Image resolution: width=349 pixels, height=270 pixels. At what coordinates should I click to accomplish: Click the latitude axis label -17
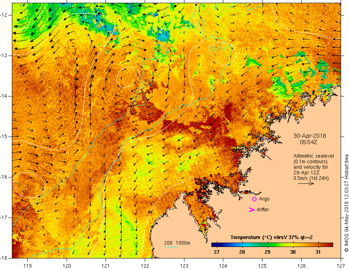coord(4,218)
